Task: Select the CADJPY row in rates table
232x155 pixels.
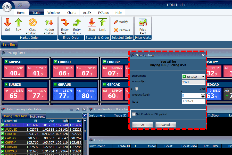Action: tap(42, 138)
